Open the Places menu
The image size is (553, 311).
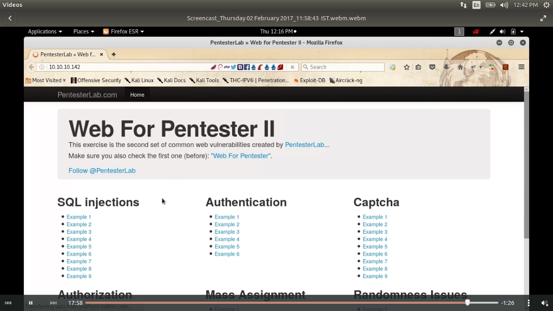84,32
